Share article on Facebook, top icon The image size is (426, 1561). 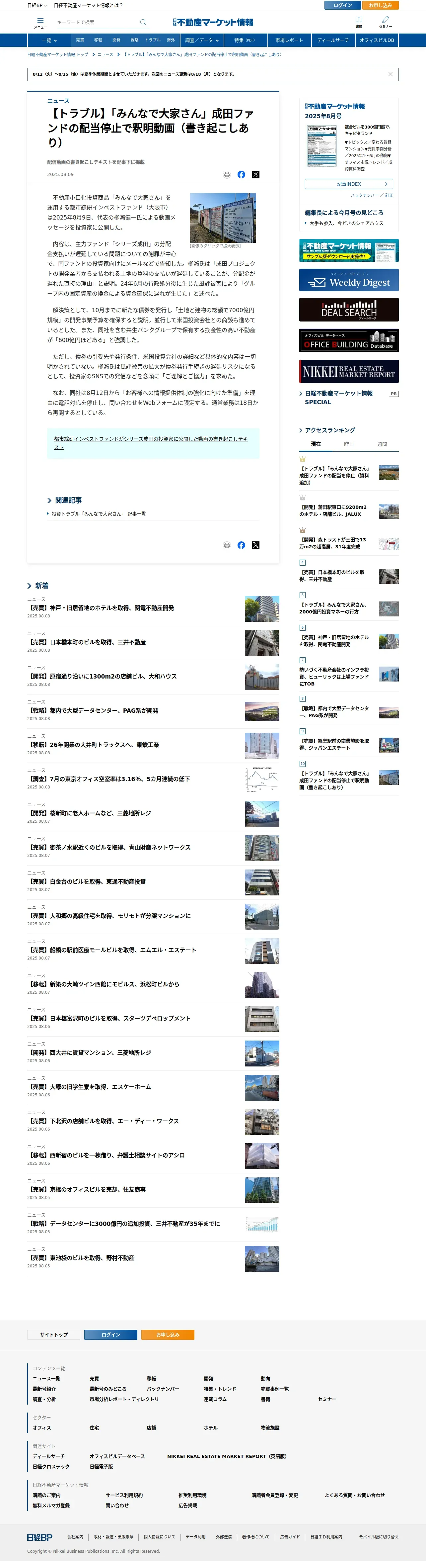click(242, 174)
